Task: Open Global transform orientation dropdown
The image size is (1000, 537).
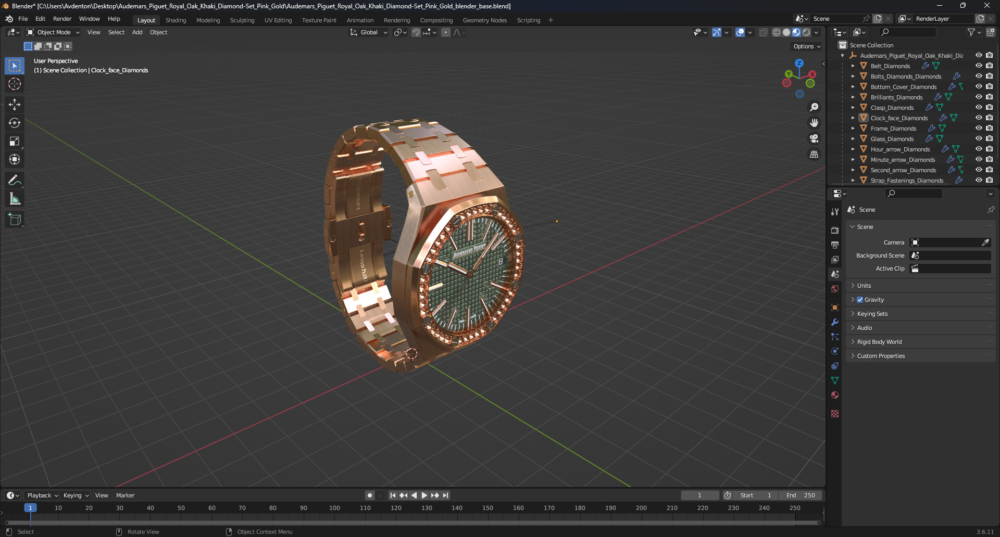Action: pos(368,32)
